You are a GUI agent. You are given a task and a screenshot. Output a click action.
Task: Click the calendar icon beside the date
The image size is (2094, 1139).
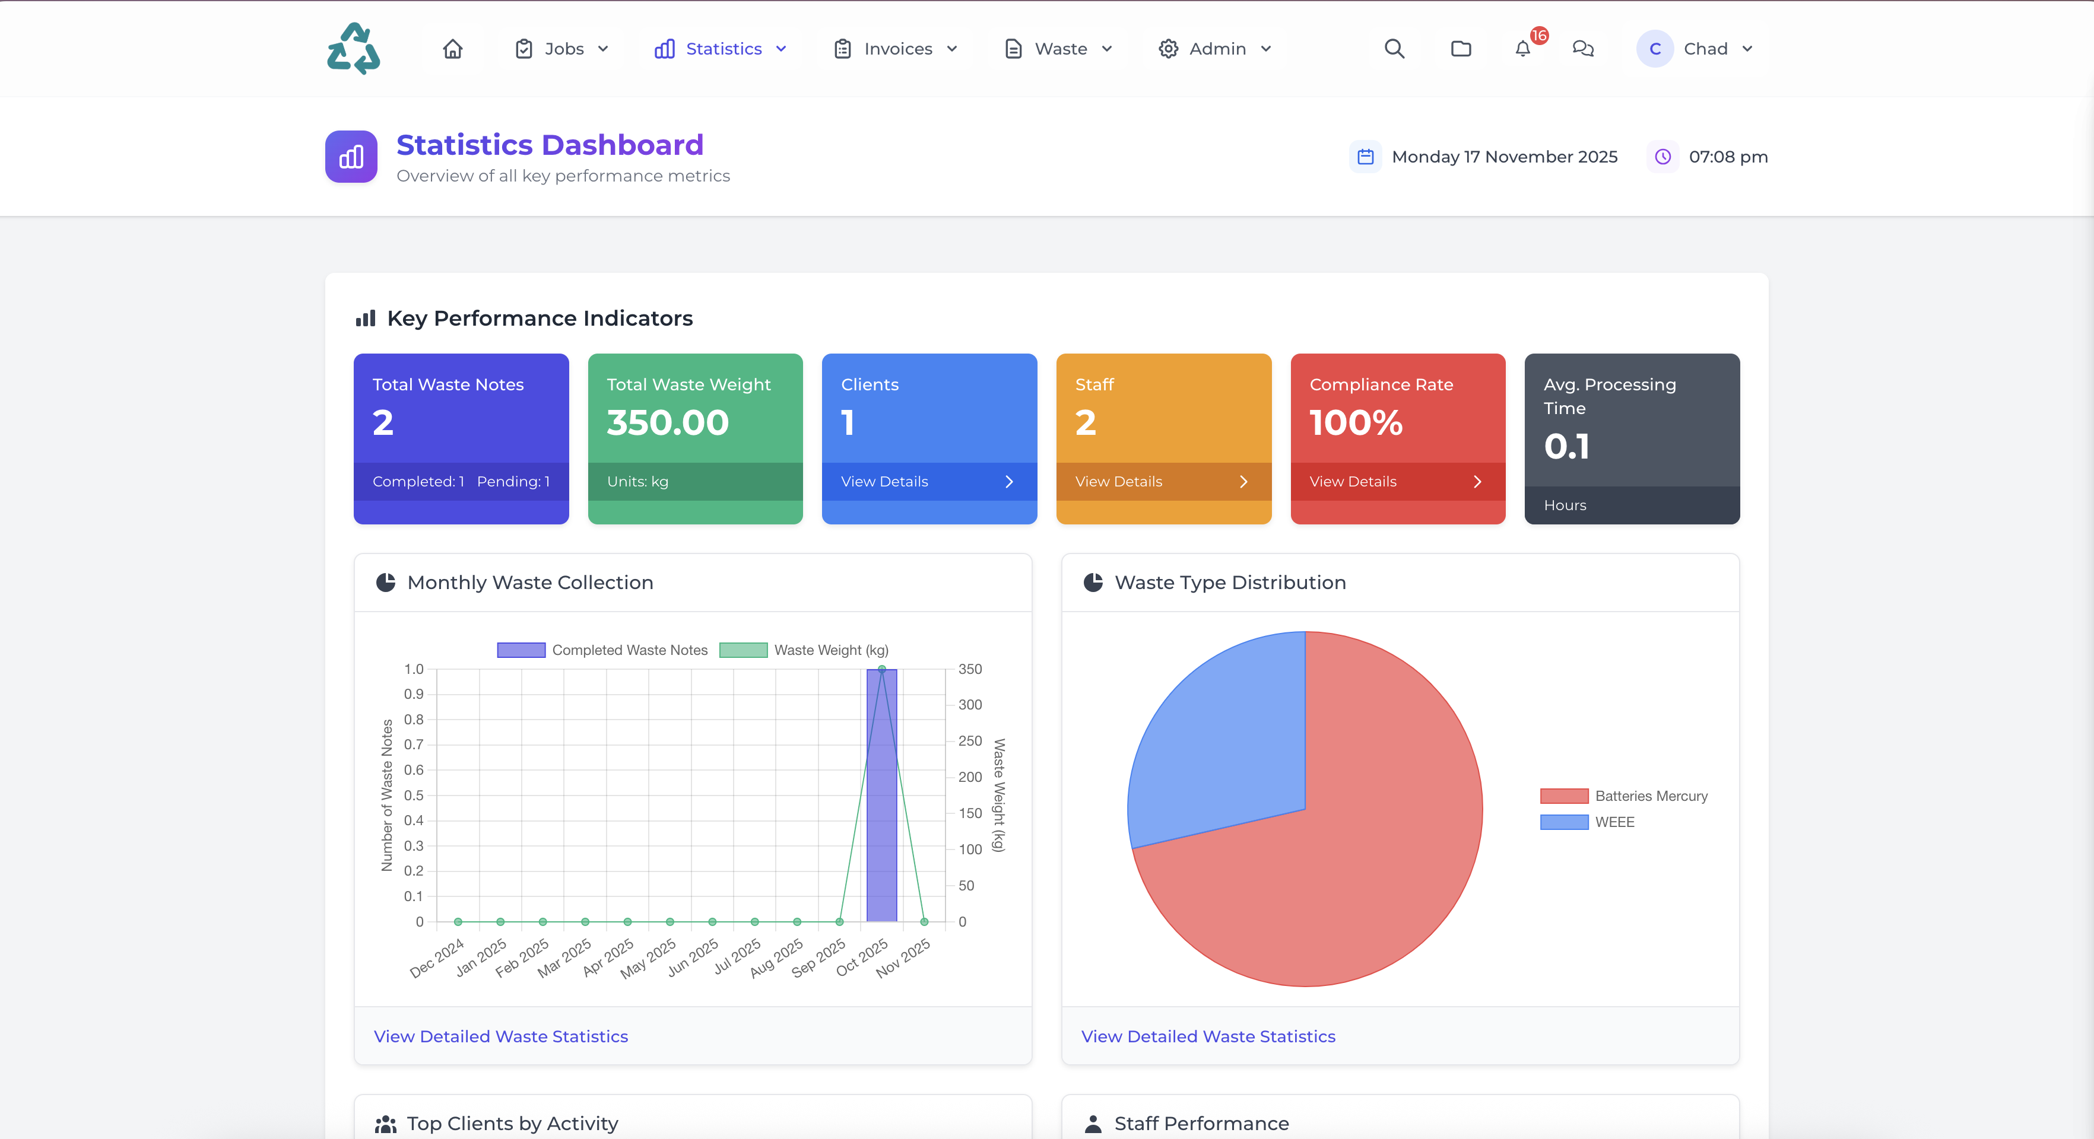point(1366,157)
